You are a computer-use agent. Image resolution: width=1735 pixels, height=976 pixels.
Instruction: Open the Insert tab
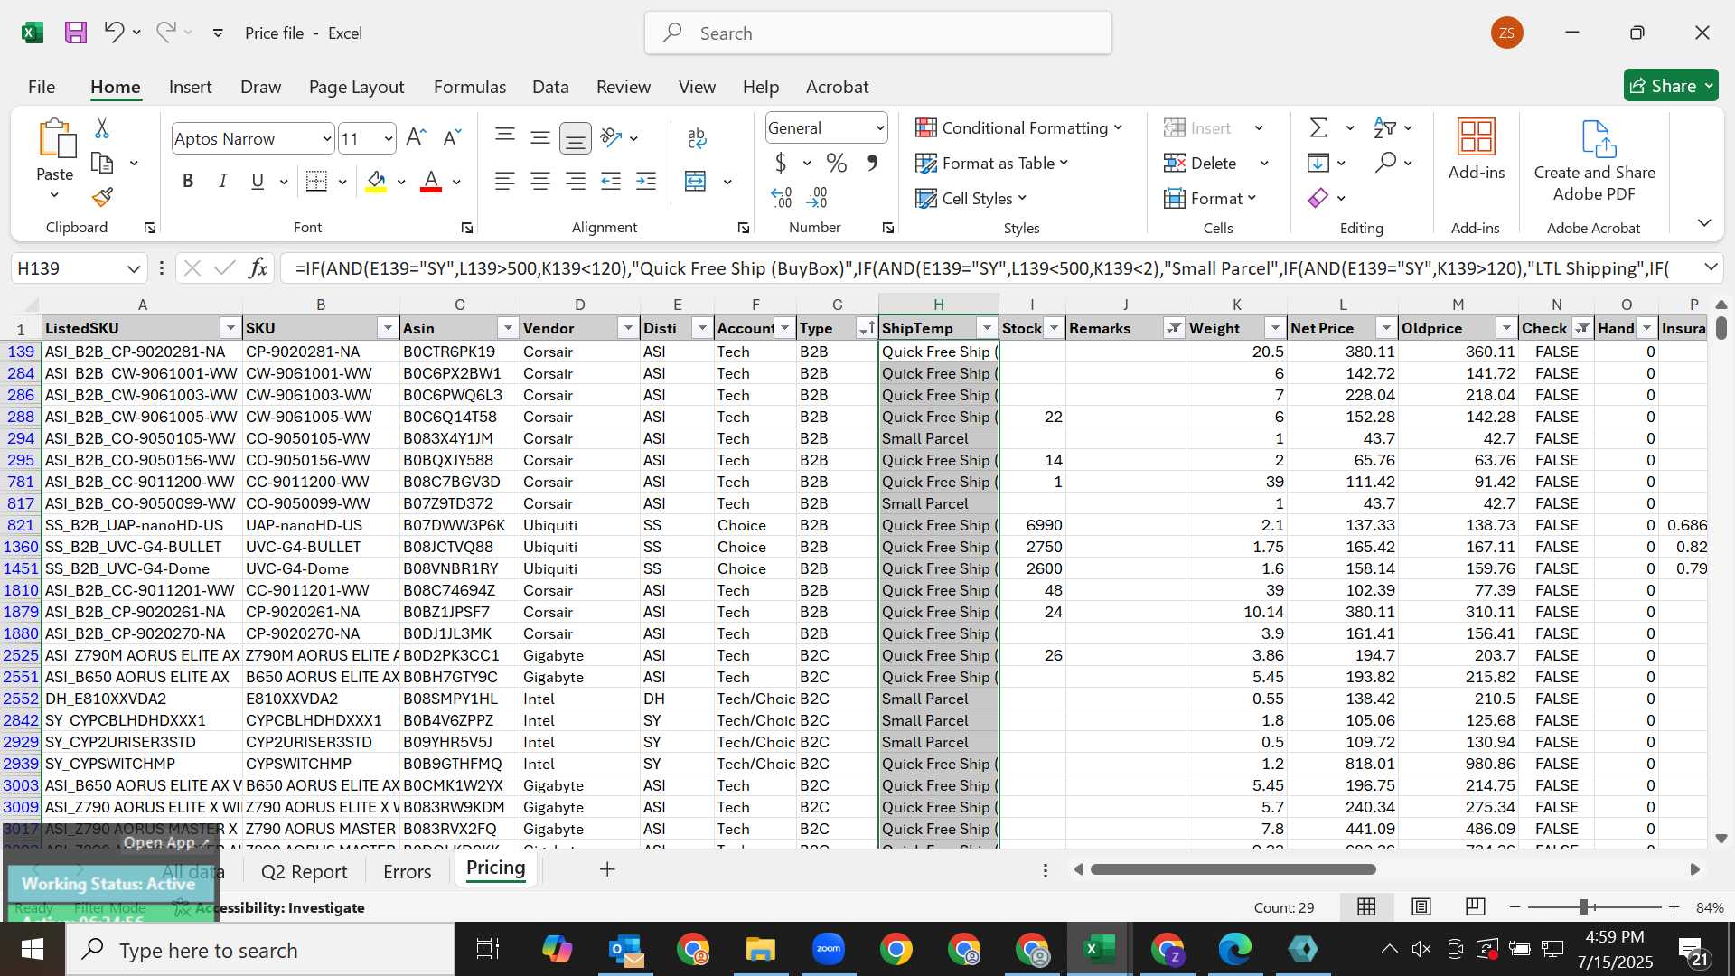coord(190,87)
